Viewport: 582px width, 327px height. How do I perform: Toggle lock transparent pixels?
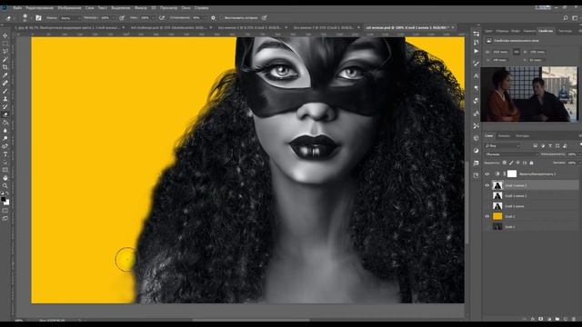coord(504,163)
